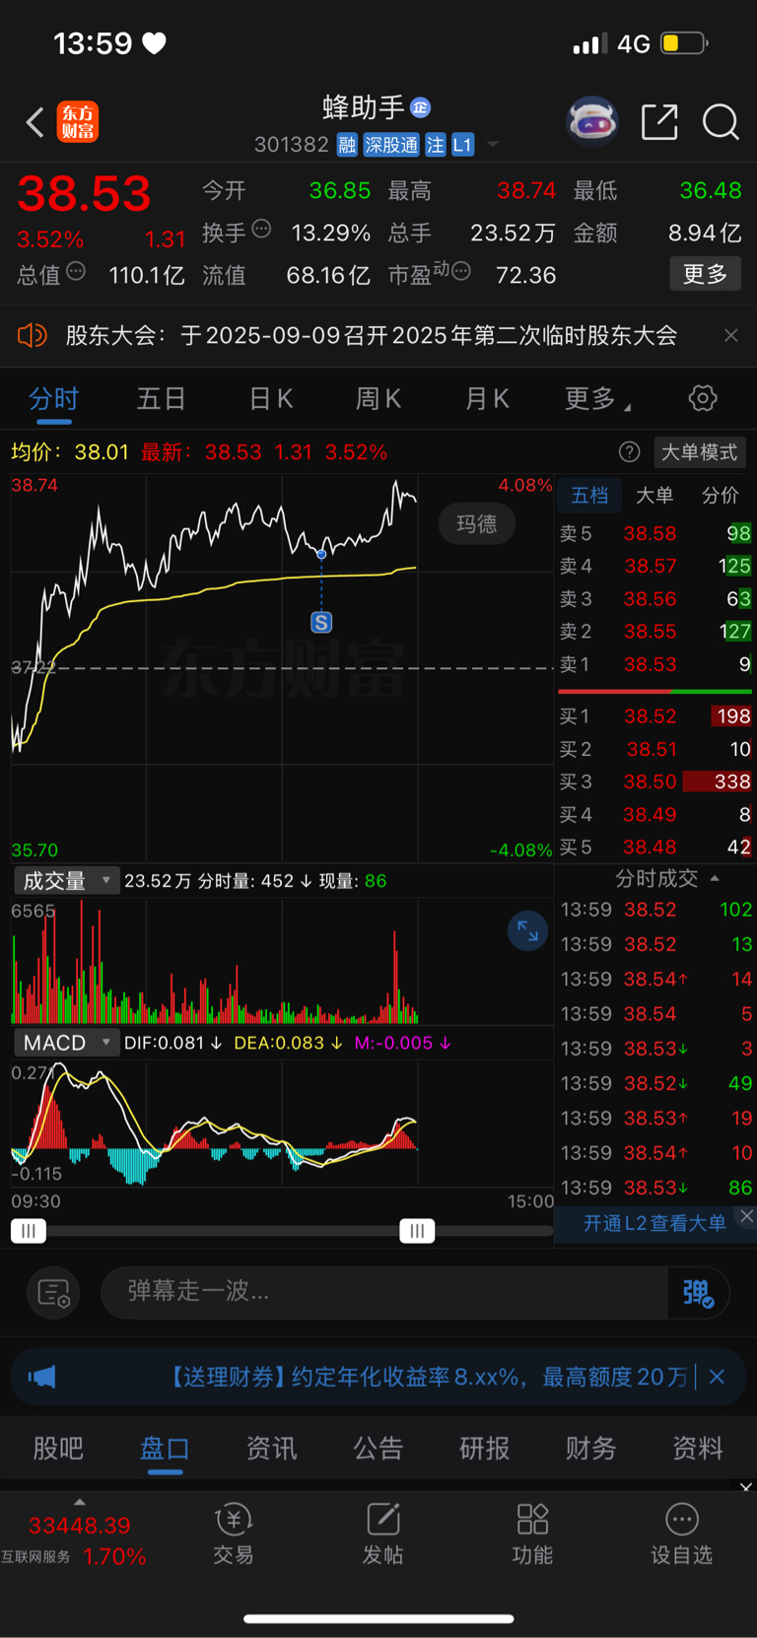Tap the 注 registration tag
This screenshot has width=757, height=1638.
436,146
